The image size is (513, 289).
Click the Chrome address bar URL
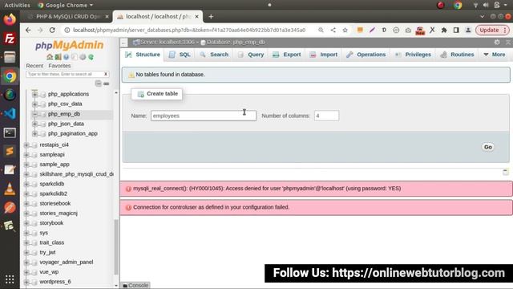click(x=189, y=31)
